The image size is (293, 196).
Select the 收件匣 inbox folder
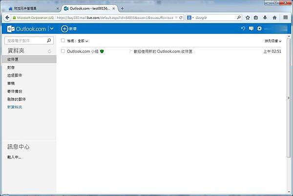pyautogui.click(x=29, y=59)
